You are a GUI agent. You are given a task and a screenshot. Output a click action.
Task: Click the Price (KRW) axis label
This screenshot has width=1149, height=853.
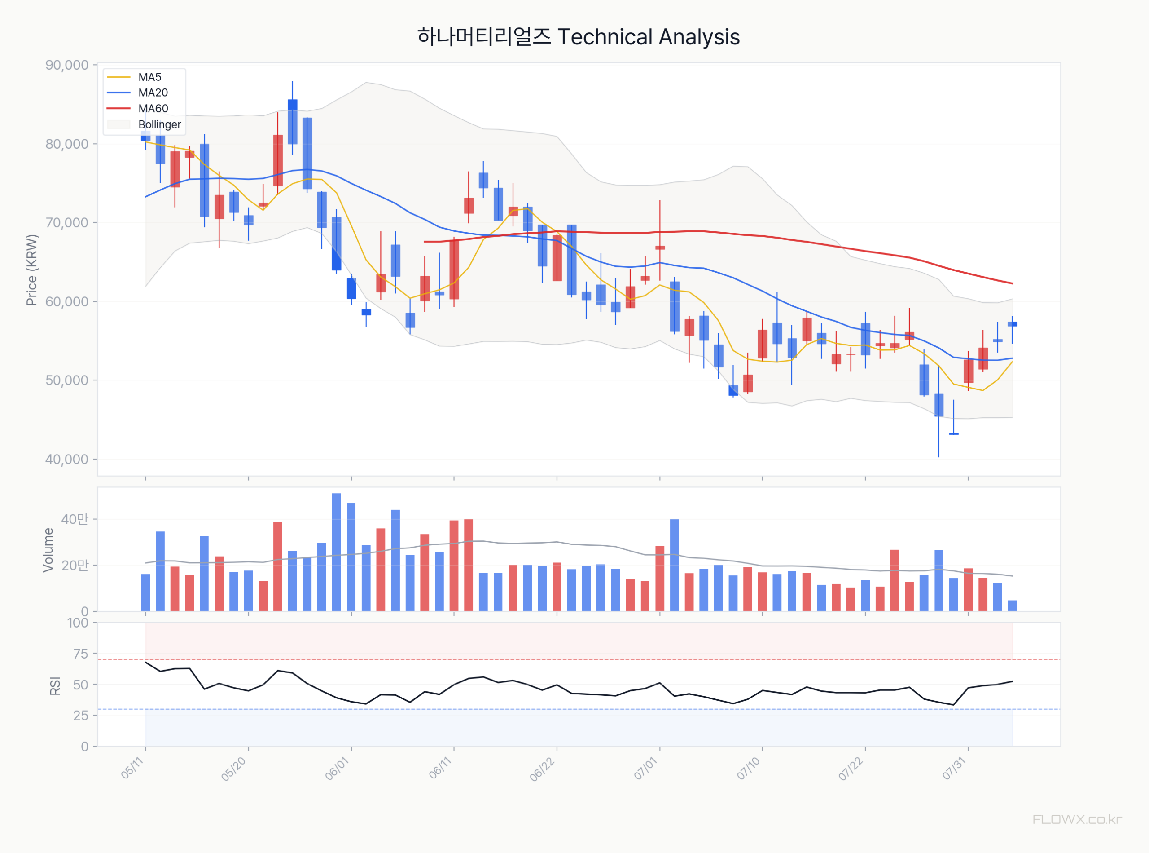coord(32,270)
